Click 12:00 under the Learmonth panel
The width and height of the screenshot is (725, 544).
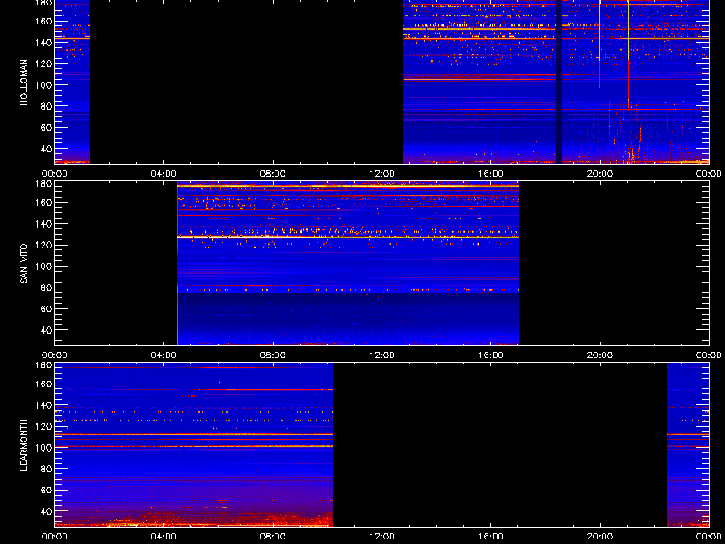(382, 537)
